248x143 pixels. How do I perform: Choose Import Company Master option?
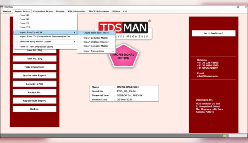tap(96, 46)
